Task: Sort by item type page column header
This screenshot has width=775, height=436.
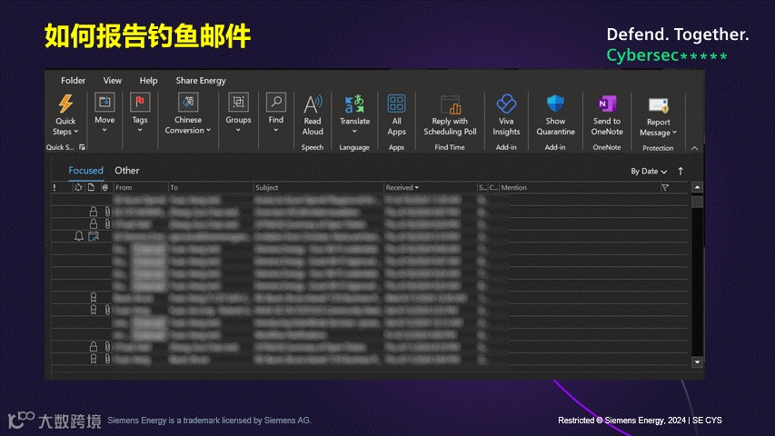Action: (x=91, y=187)
